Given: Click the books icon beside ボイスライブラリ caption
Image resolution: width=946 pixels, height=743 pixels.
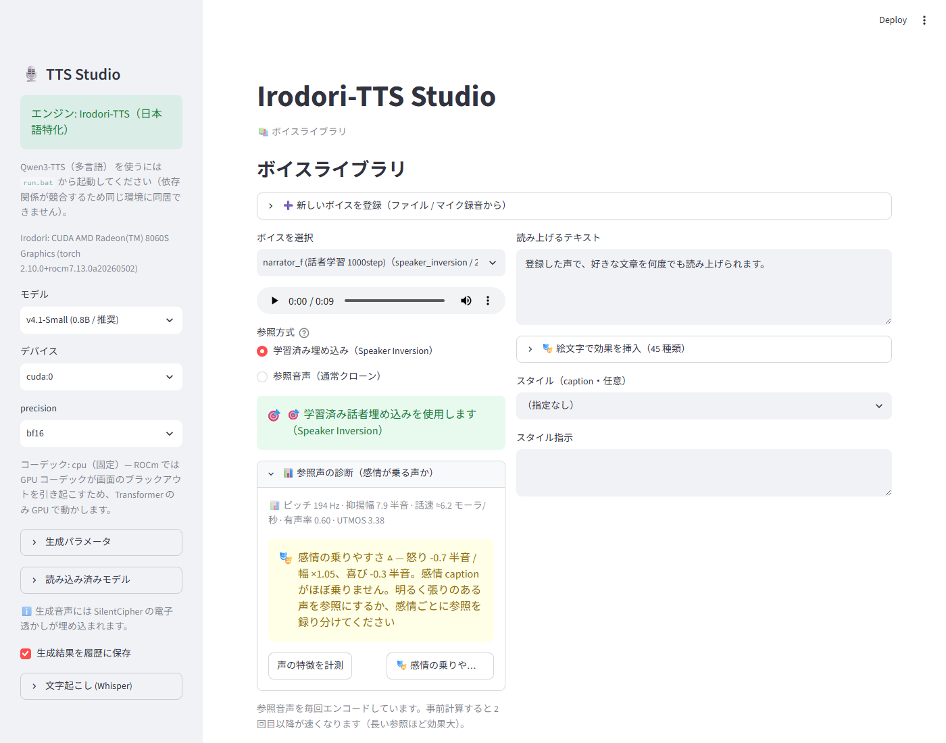Looking at the screenshot, I should coord(264,132).
